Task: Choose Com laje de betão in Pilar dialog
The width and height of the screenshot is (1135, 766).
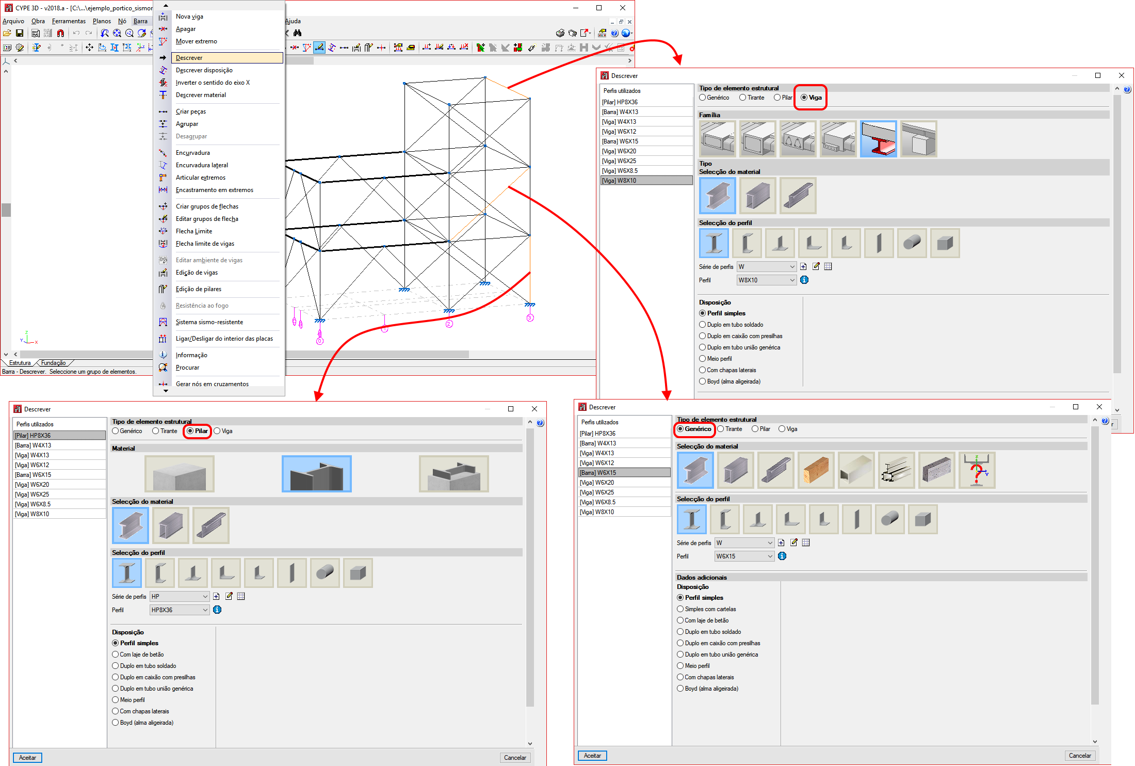Action: pos(138,655)
